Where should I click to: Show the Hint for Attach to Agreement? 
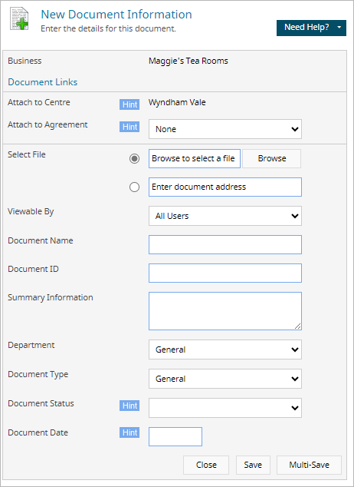click(129, 127)
